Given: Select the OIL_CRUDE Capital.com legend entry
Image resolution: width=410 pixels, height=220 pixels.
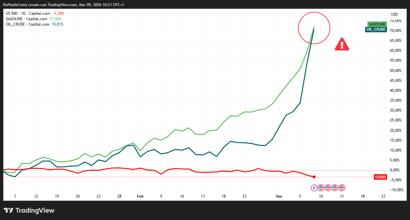Looking at the screenshot, I should pos(28,24).
